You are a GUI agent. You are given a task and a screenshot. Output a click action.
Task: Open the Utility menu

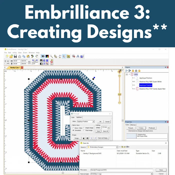[x=14, y=52]
